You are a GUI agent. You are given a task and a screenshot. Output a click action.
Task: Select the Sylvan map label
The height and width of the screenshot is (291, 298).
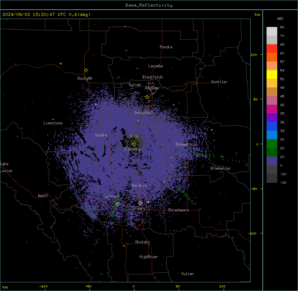[x=135, y=85]
